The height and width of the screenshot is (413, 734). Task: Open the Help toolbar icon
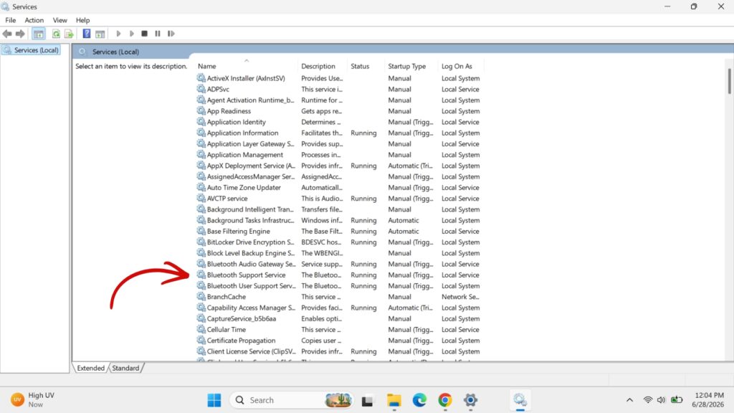click(87, 34)
